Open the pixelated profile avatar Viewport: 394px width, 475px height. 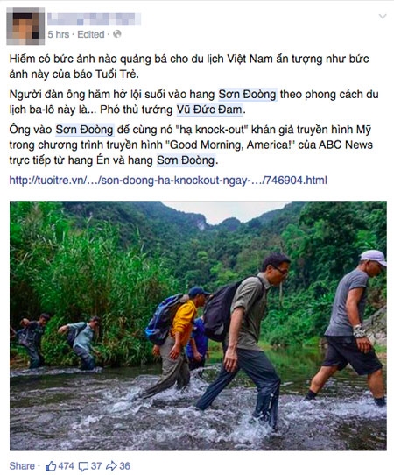point(25,26)
